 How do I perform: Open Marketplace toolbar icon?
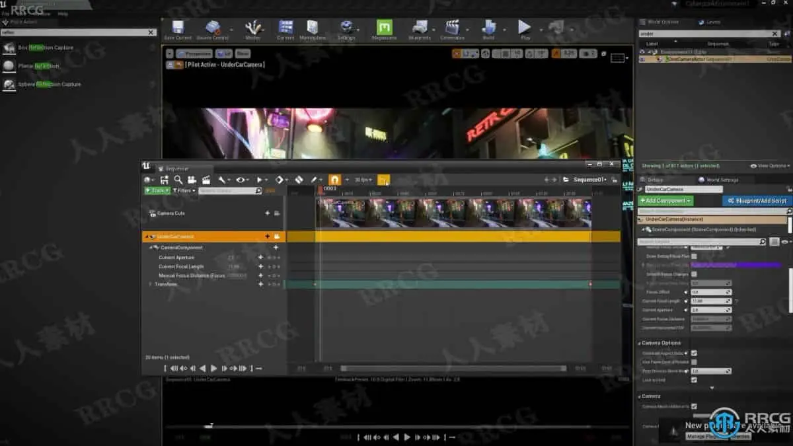[x=313, y=30]
